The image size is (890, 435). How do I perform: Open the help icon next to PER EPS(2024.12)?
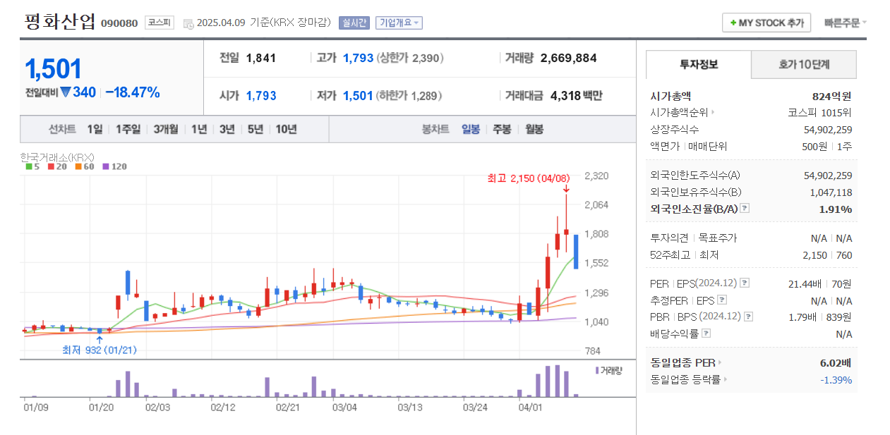745,283
